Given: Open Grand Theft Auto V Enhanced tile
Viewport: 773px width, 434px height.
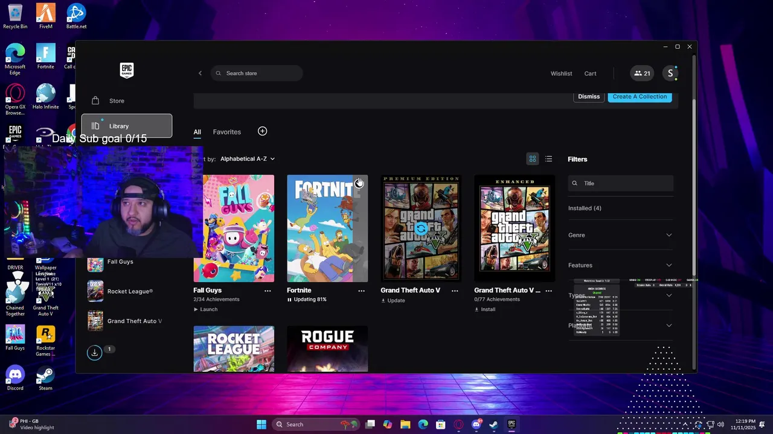Looking at the screenshot, I should [515, 228].
